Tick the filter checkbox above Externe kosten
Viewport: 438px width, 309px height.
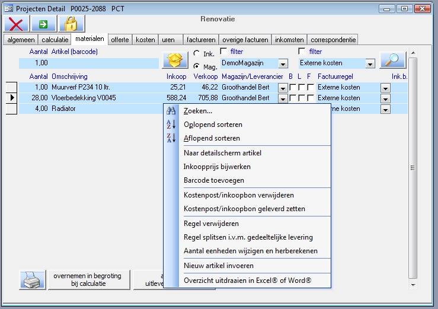[x=302, y=52]
